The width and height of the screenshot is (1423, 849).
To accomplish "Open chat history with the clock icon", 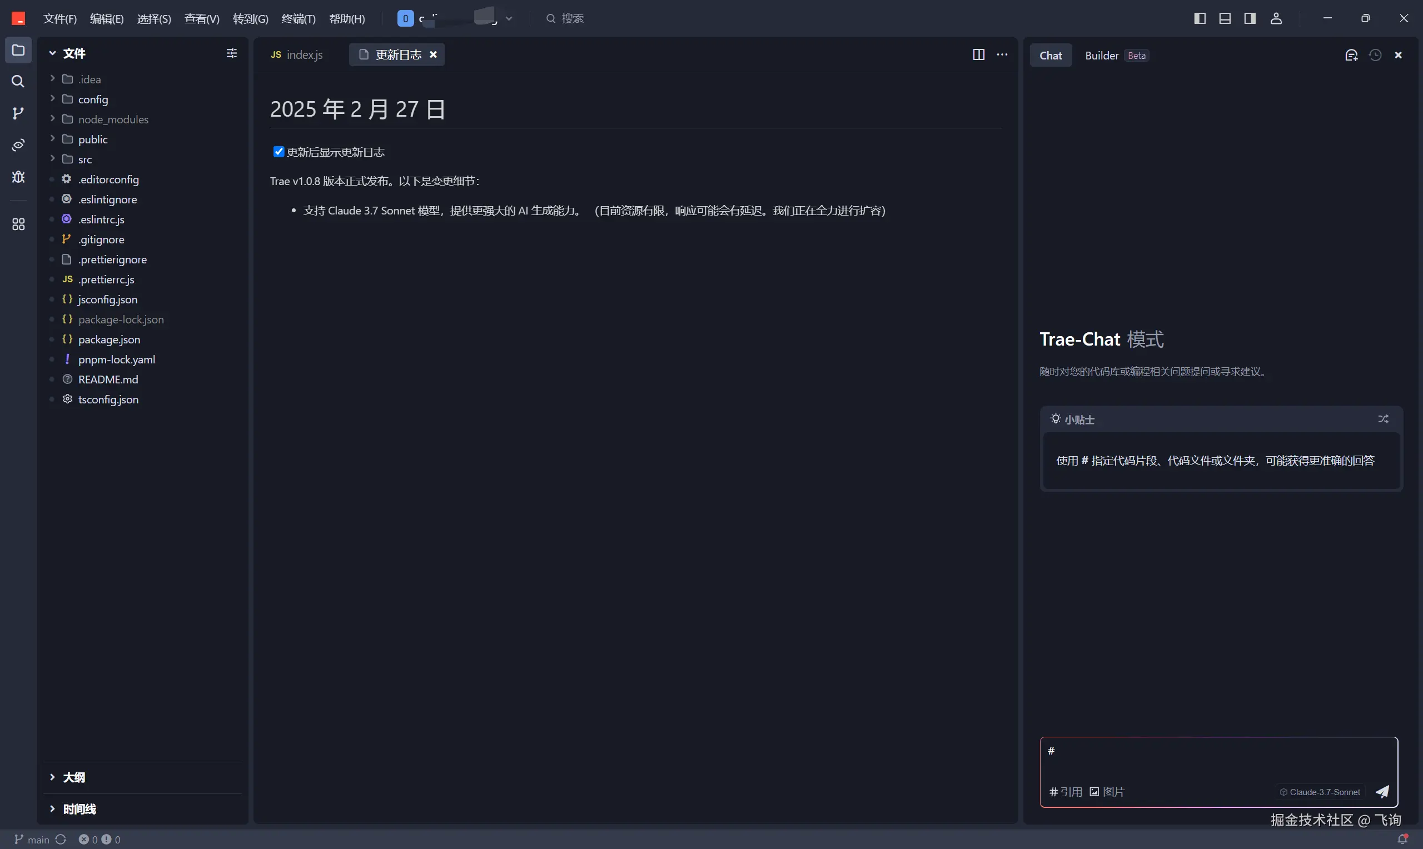I will click(x=1376, y=54).
